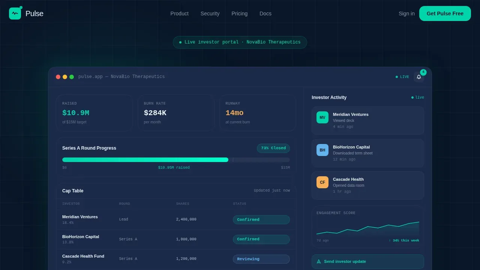Click the Series A Round Progress heading

click(89, 148)
